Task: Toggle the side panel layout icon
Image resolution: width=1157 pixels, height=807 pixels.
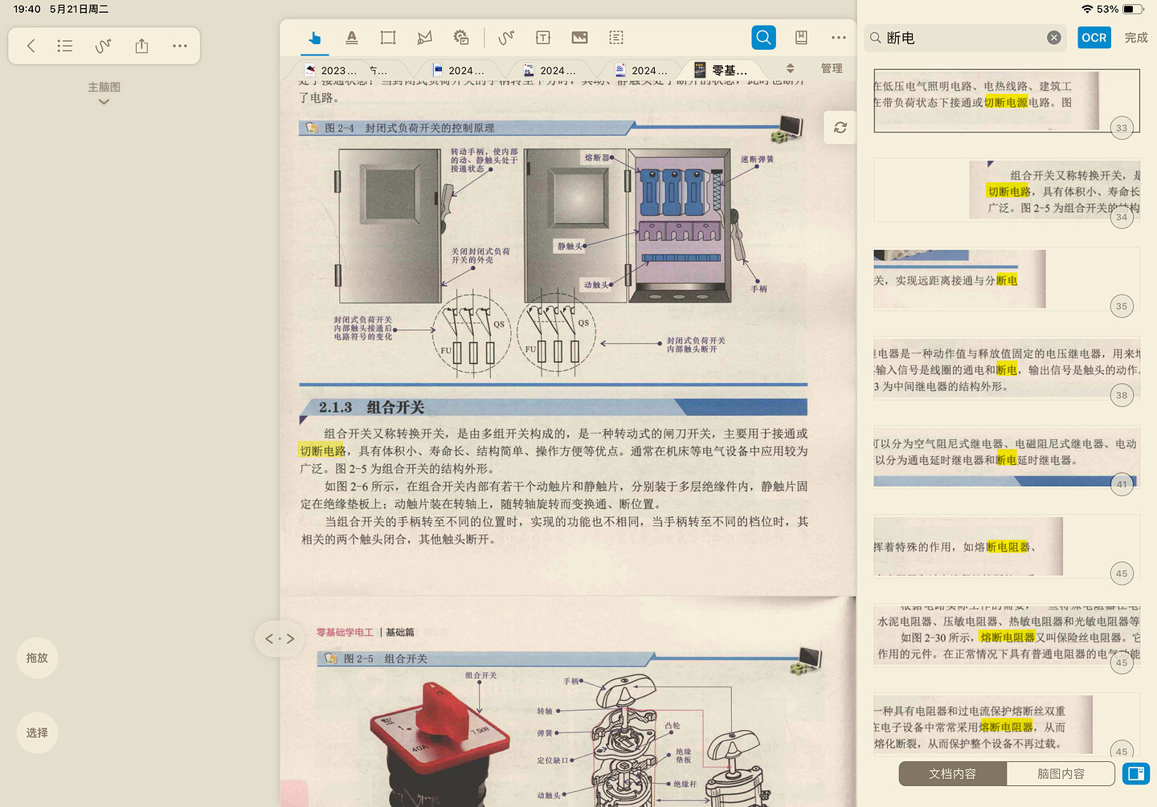Action: click(1136, 773)
